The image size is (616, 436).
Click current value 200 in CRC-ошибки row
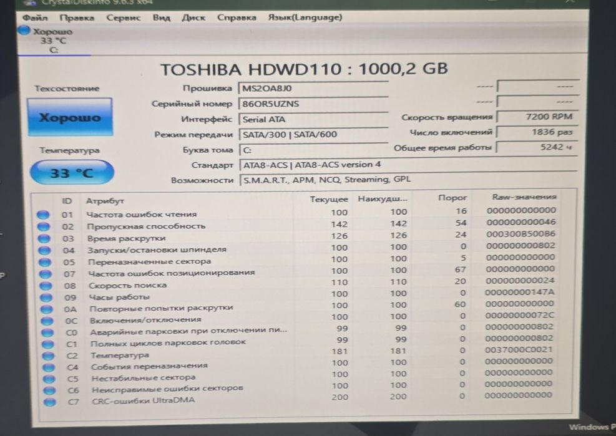click(x=340, y=397)
